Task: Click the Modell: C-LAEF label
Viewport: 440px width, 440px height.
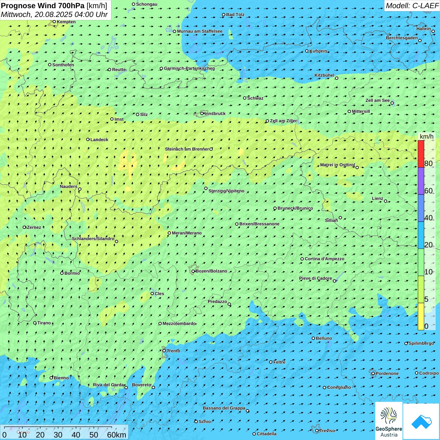Action: (412, 6)
